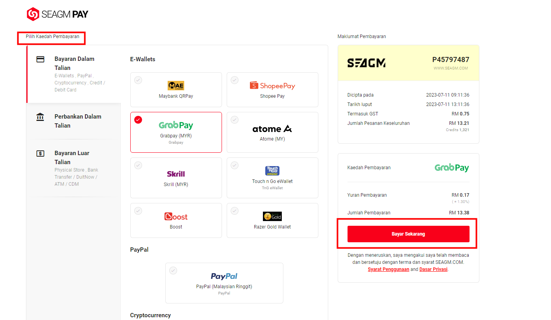
Task: Select the Maybank QRPay MAE logo
Action: (176, 86)
